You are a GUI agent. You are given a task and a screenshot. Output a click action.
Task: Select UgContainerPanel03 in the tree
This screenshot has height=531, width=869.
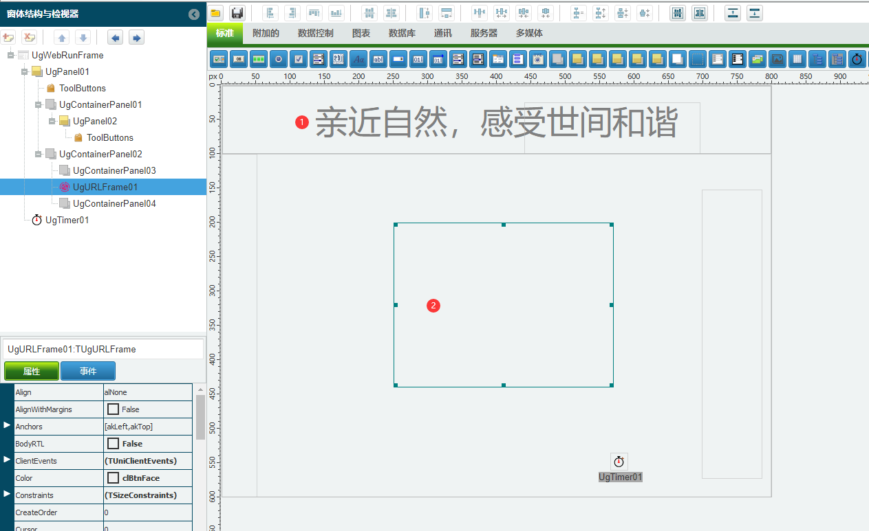pos(114,170)
